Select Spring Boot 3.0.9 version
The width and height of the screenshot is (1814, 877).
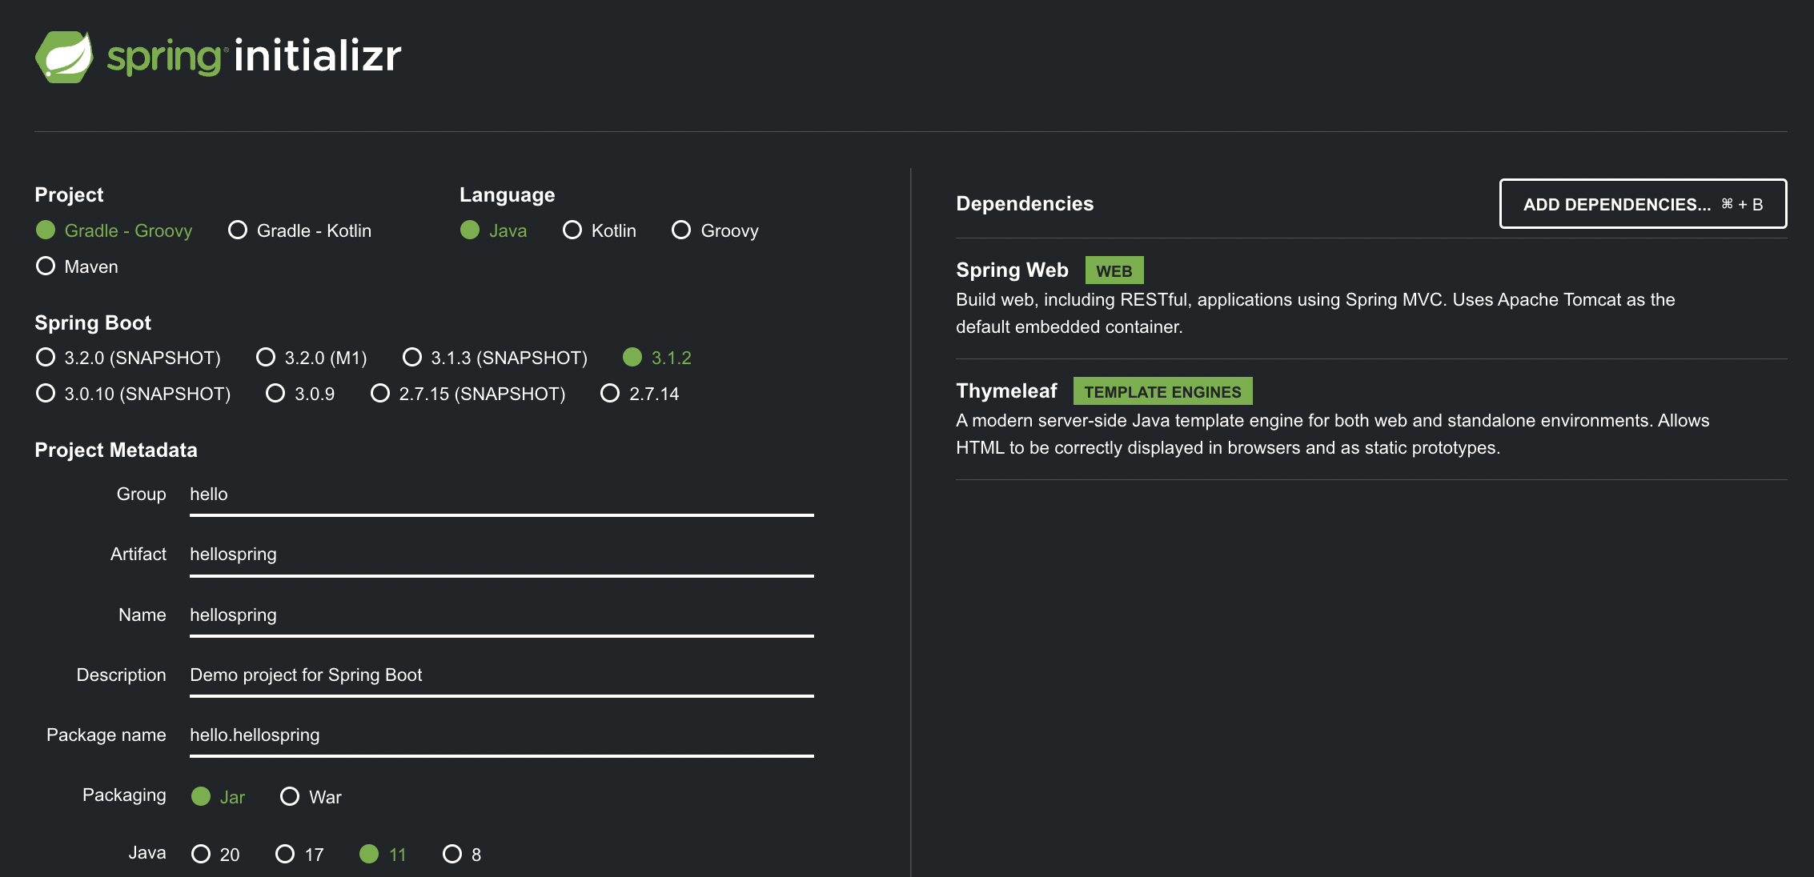275,394
